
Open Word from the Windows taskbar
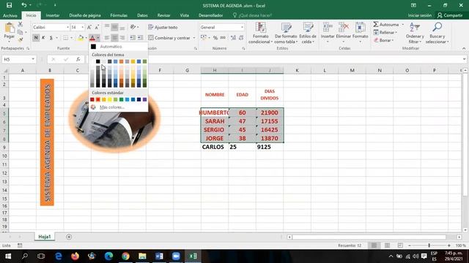(159, 256)
